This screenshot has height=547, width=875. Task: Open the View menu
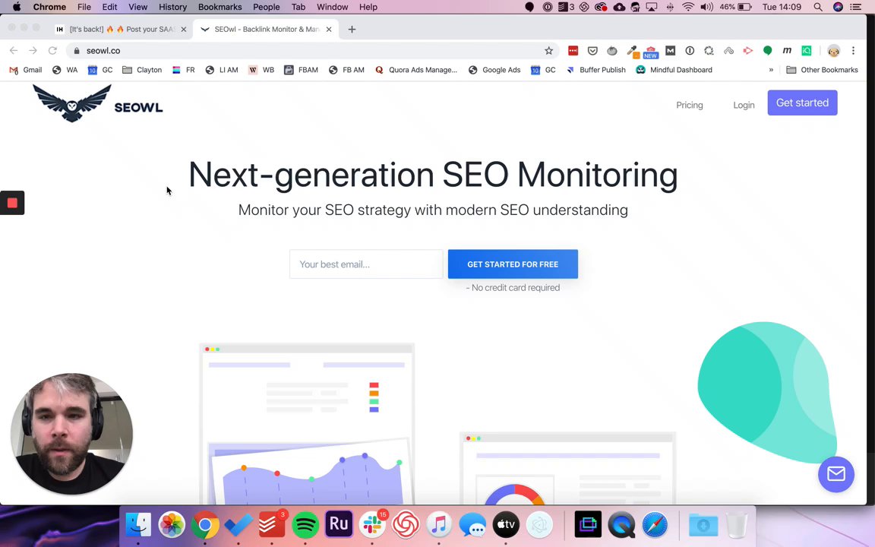(137, 8)
